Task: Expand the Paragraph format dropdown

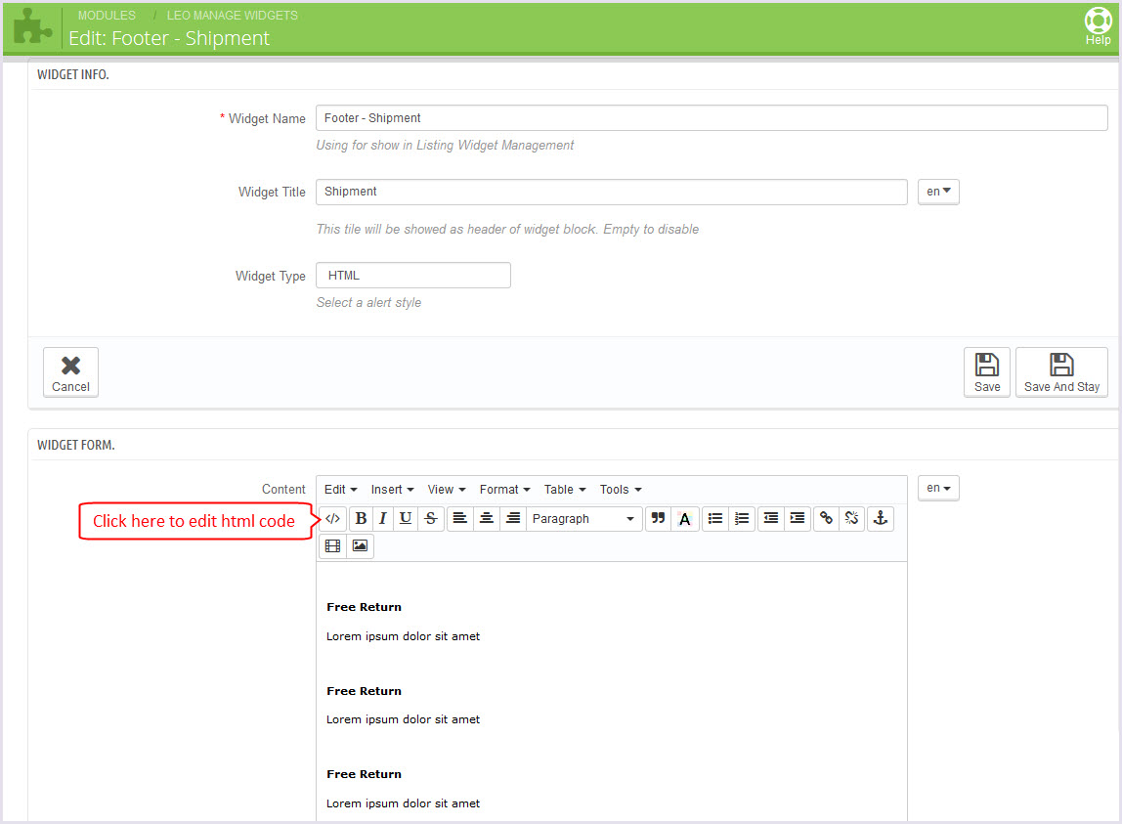Action: coord(583,519)
